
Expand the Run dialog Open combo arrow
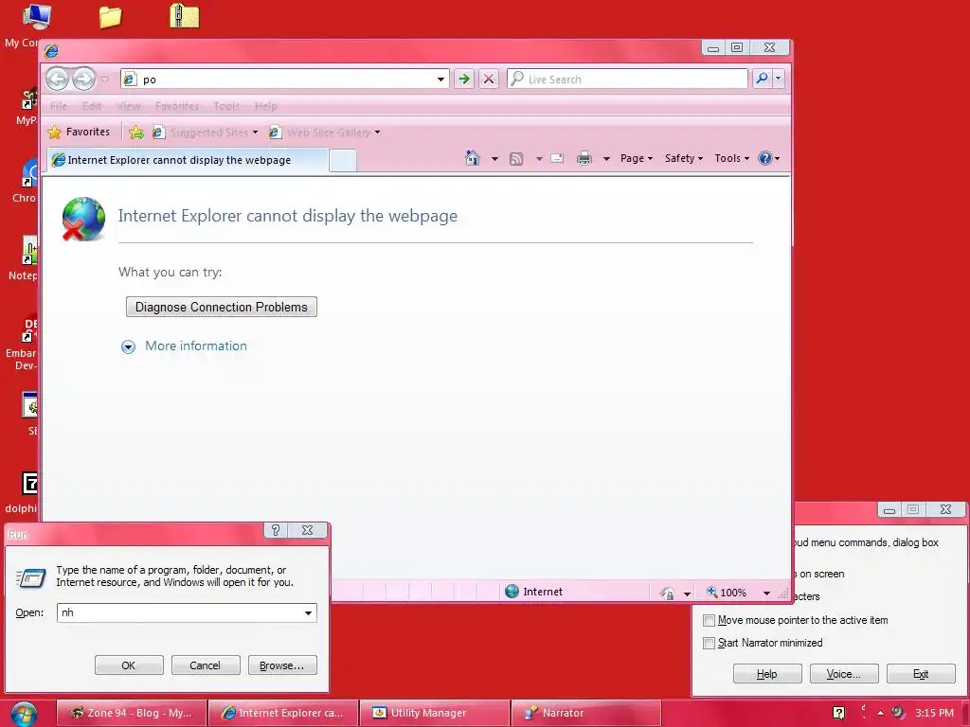308,612
